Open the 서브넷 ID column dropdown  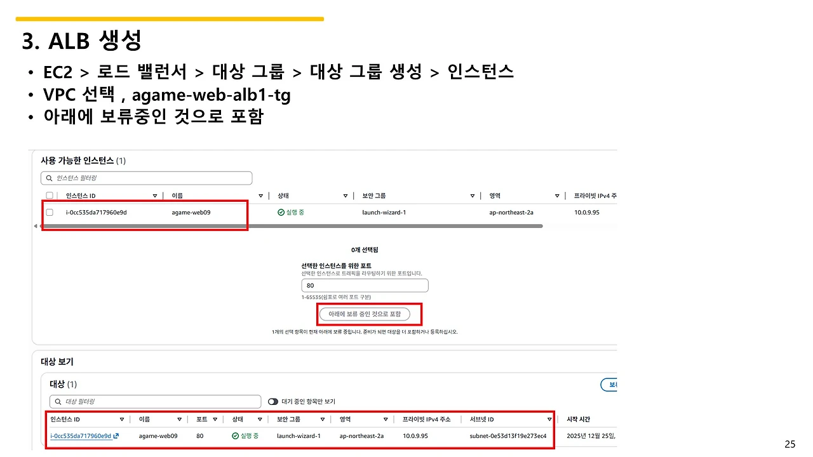coord(550,419)
